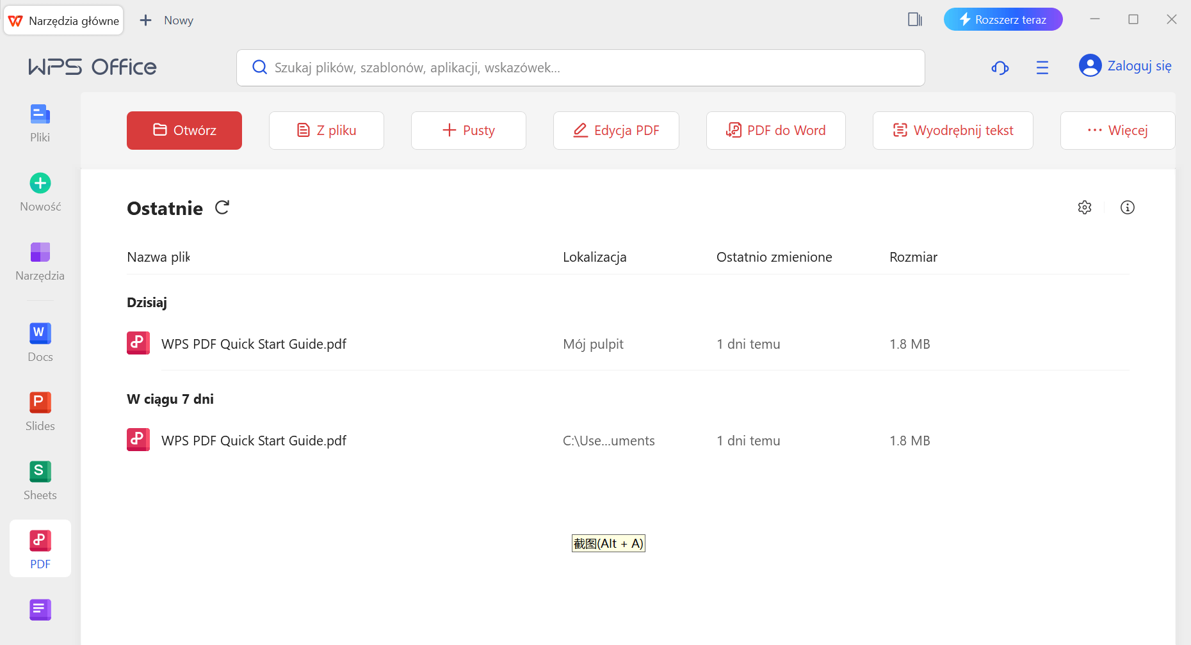The height and width of the screenshot is (645, 1191).
Task: Click the search magnifier icon
Action: coord(259,67)
